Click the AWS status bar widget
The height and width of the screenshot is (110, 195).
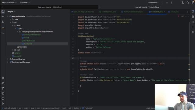click(x=151, y=108)
